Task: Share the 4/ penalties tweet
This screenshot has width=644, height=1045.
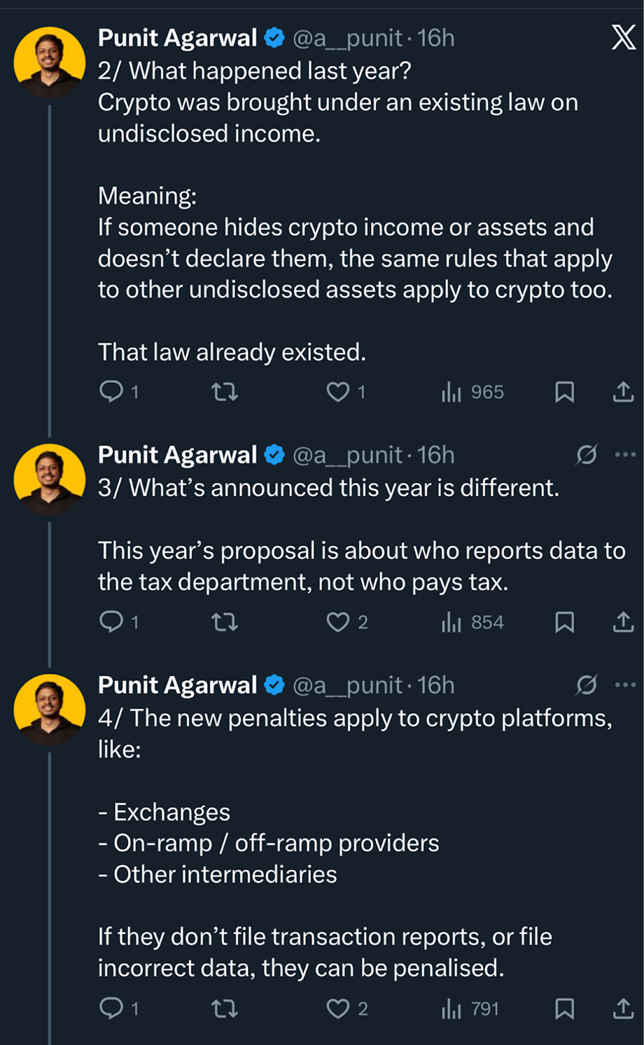Action: coord(622,1009)
